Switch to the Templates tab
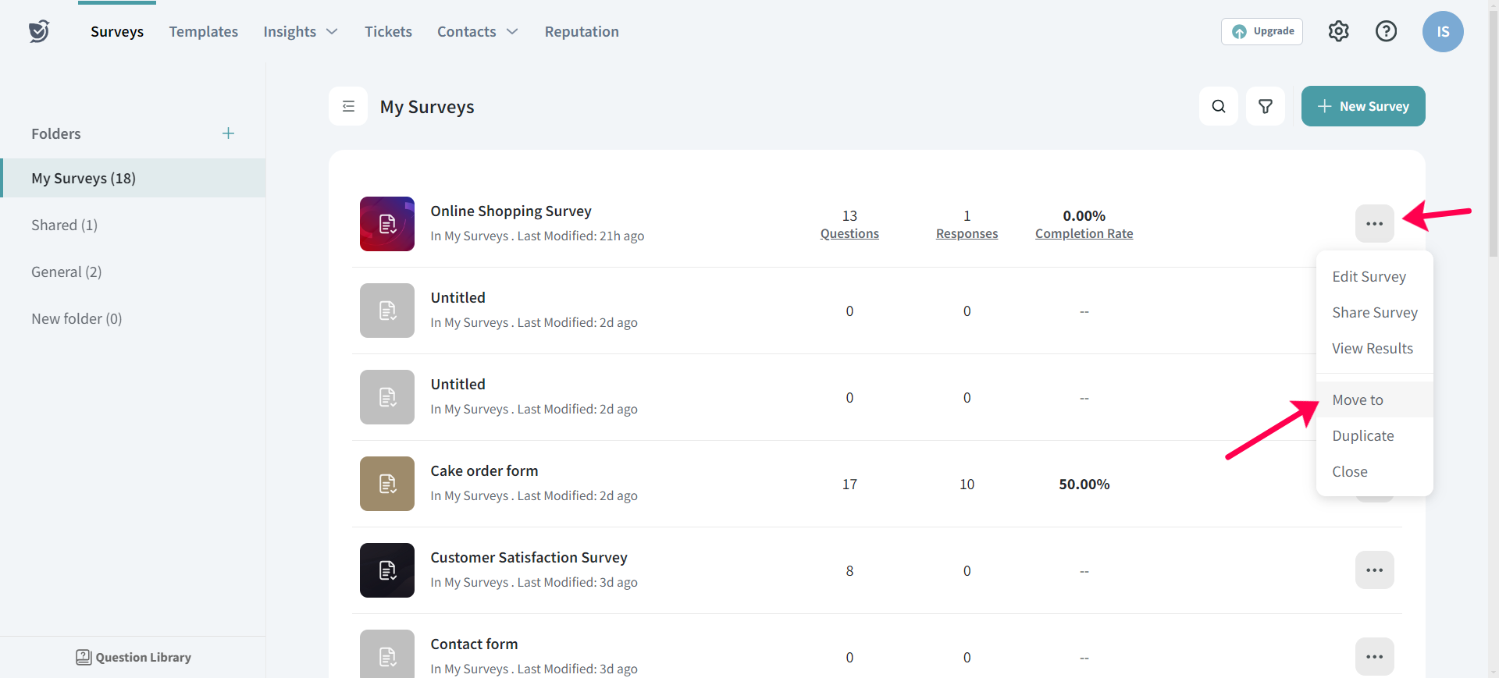 pos(203,32)
